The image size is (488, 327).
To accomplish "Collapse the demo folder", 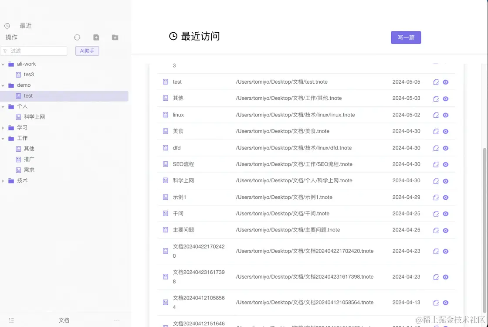I will click(3, 85).
